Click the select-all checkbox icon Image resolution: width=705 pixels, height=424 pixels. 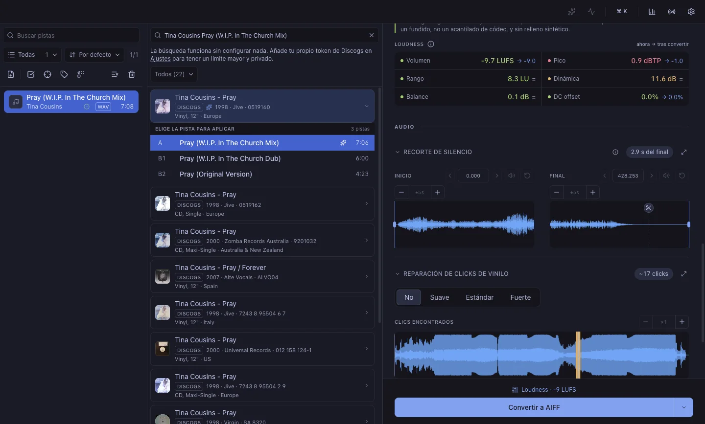[31, 74]
